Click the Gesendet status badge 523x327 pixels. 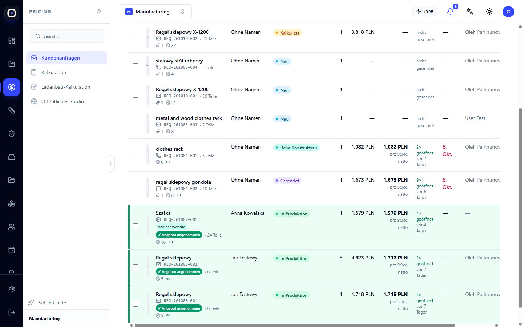pyautogui.click(x=287, y=181)
